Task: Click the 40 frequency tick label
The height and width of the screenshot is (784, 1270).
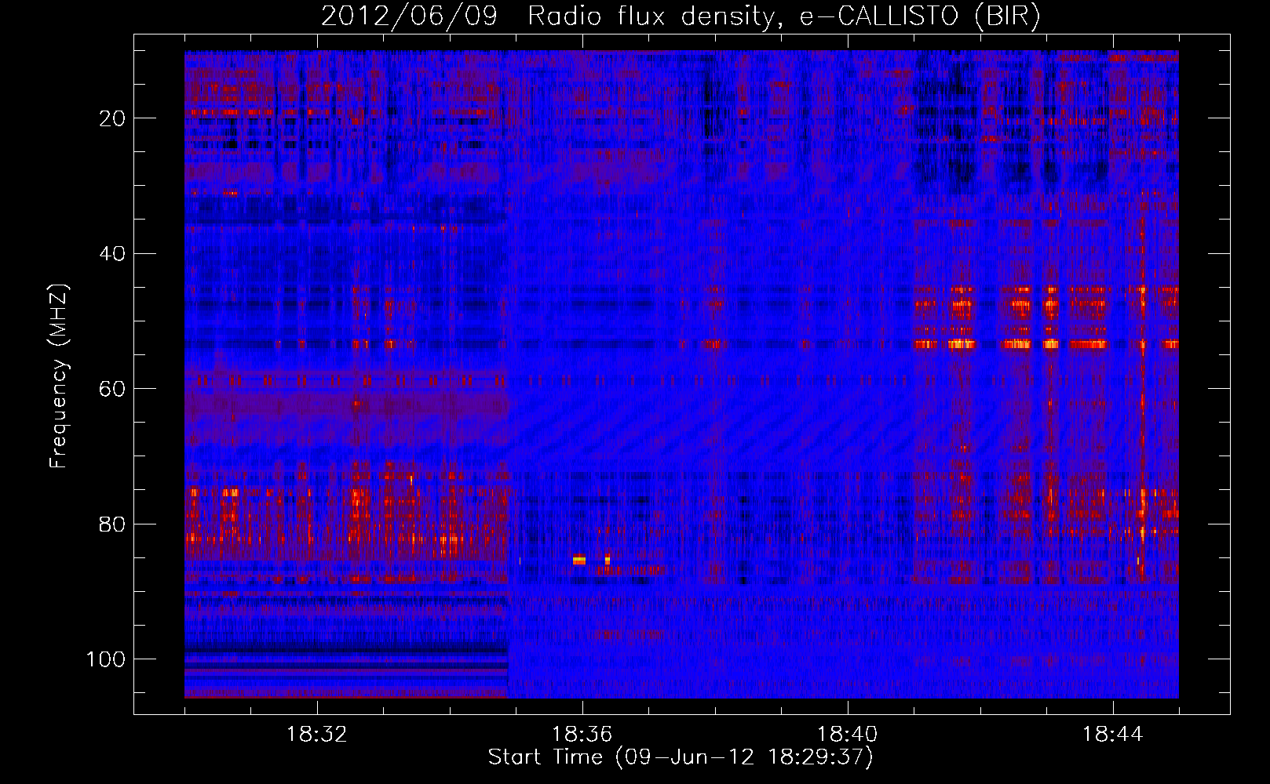Action: click(x=112, y=254)
